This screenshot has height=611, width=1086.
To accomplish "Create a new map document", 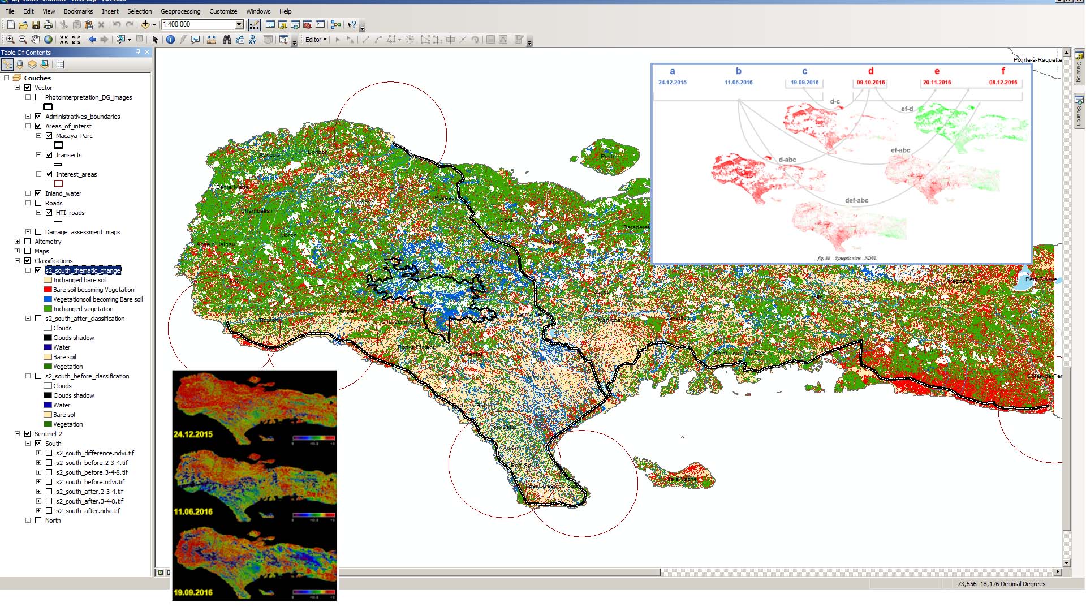I will pyautogui.click(x=11, y=25).
